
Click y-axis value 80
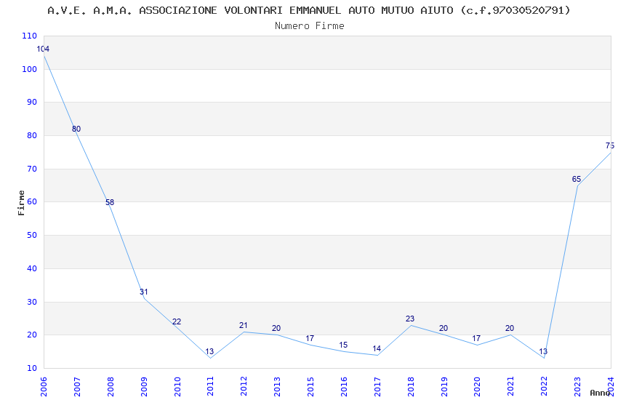(x=32, y=135)
